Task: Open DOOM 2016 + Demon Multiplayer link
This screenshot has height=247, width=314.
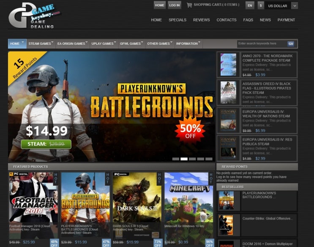Action: [x=268, y=244]
